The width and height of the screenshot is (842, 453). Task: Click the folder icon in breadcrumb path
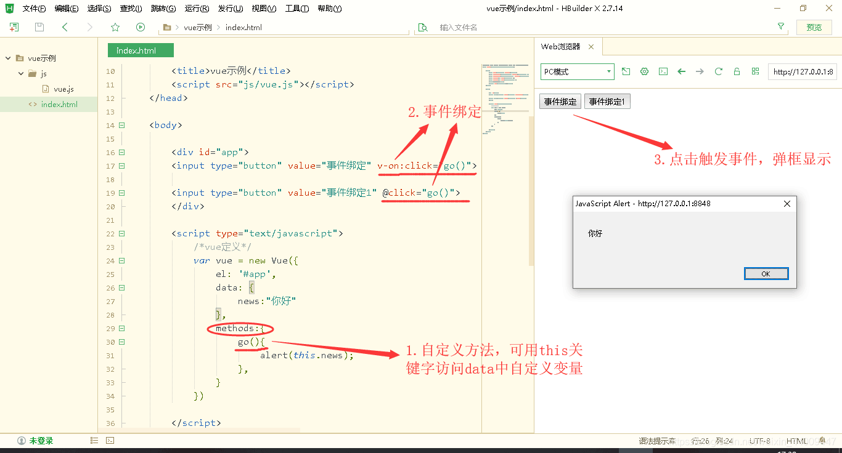[166, 28]
